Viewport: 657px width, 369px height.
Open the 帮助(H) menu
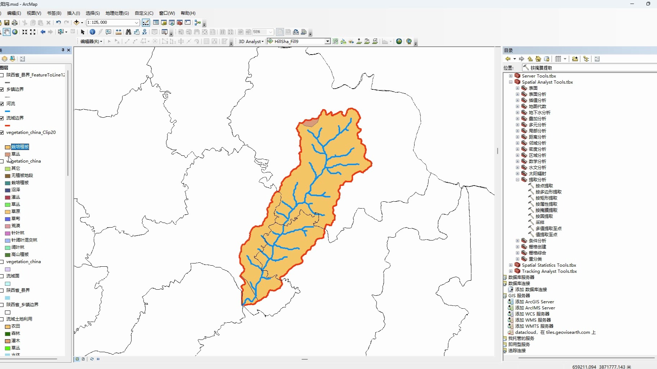point(188,13)
